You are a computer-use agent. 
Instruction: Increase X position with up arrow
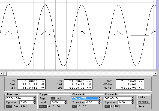click(34, 101)
